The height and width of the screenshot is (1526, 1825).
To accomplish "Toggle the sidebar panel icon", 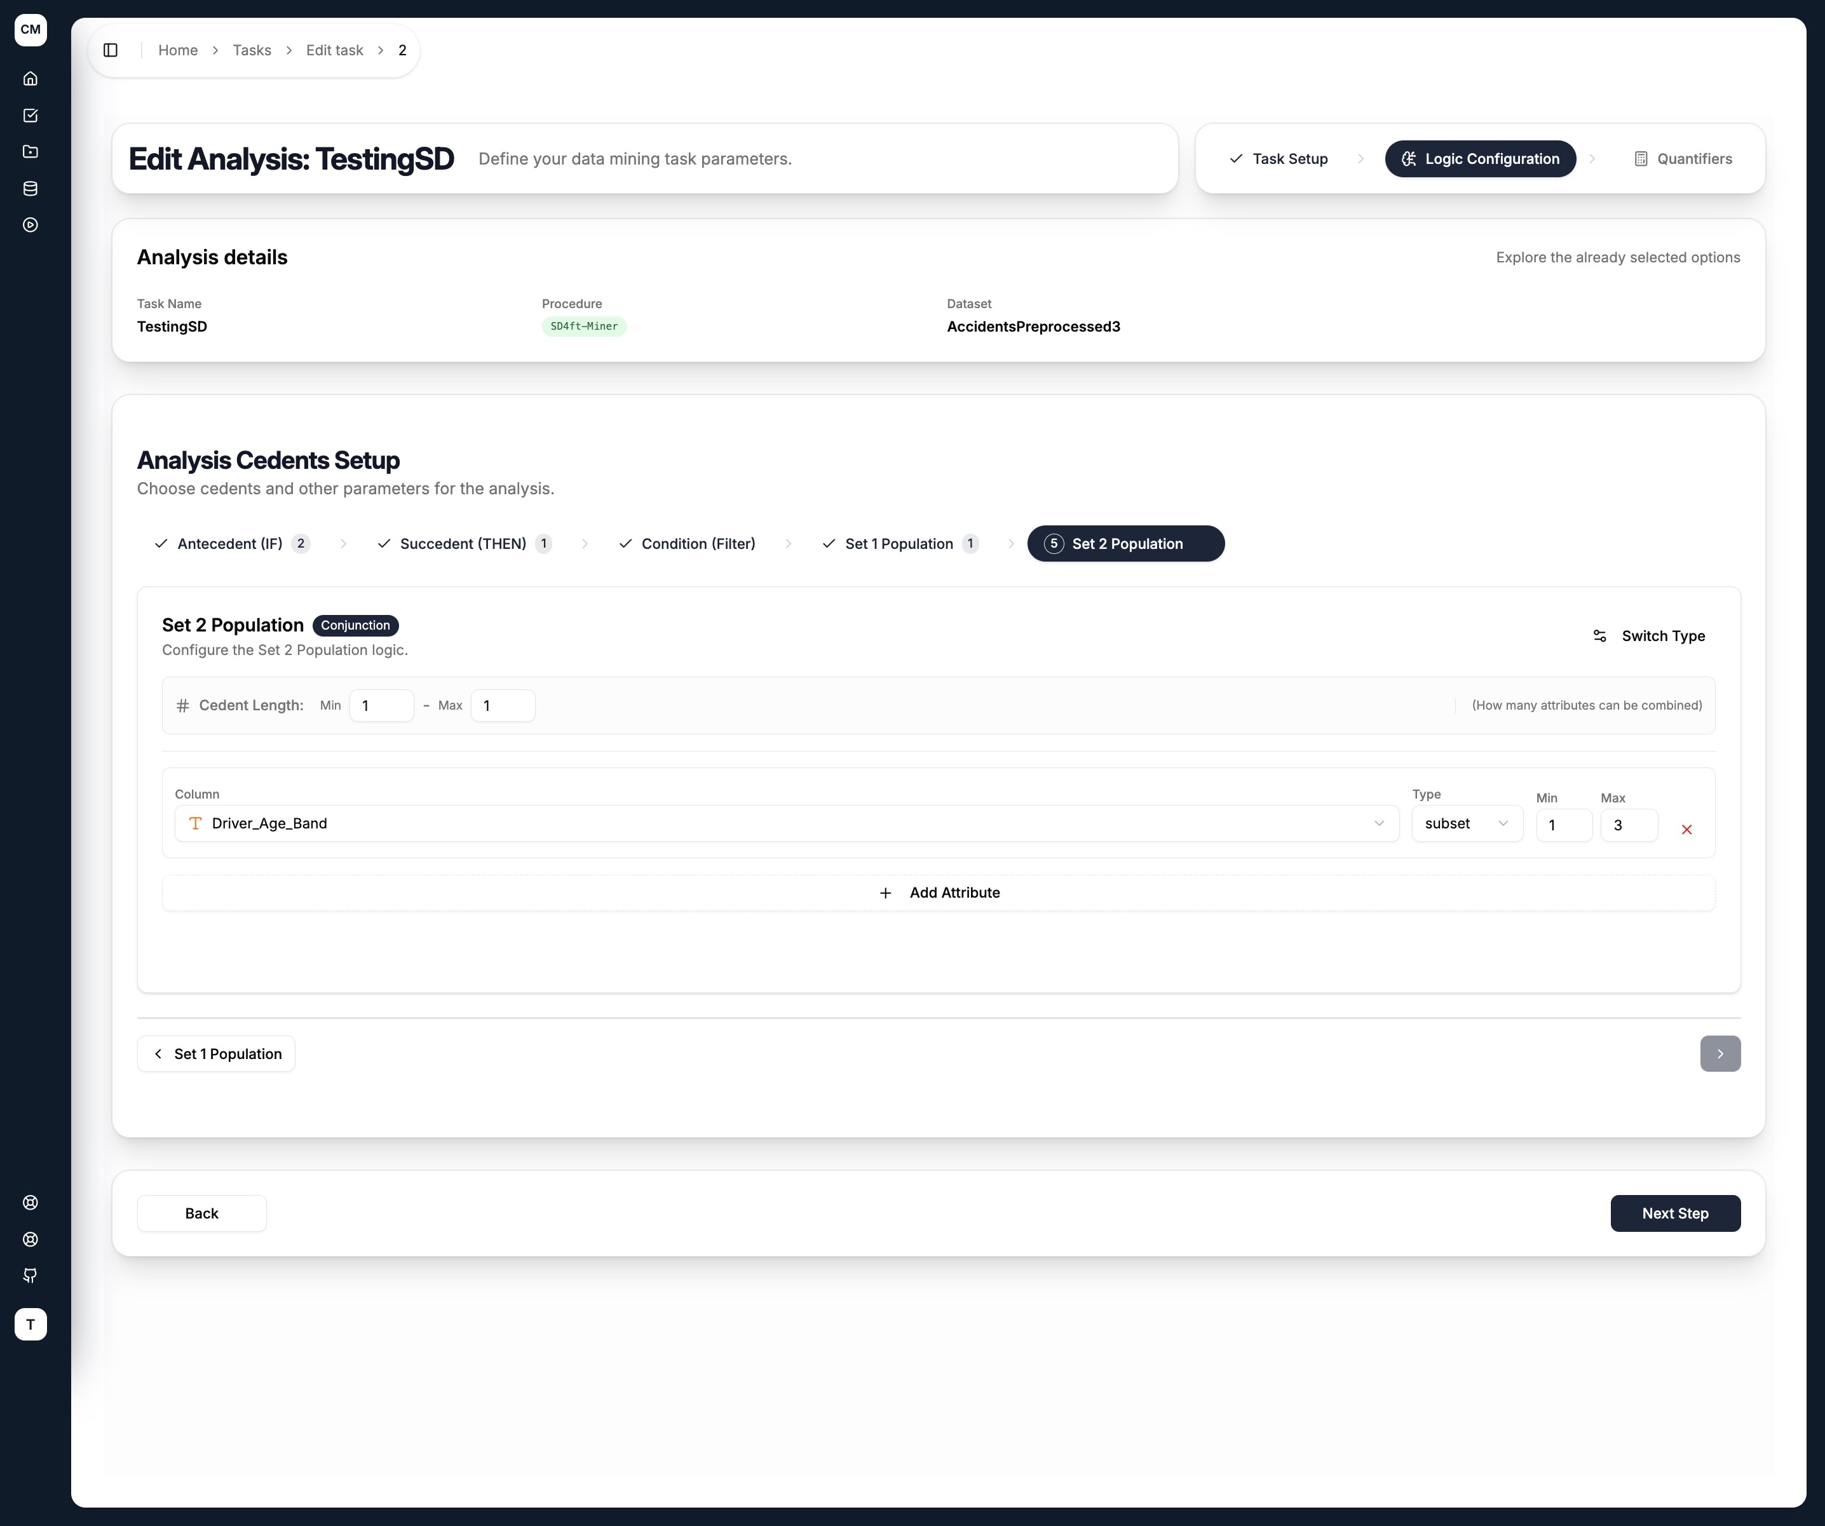I will [x=111, y=50].
